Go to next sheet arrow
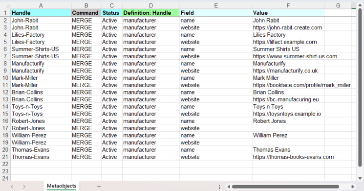The height and width of the screenshot is (191, 364). [24, 187]
